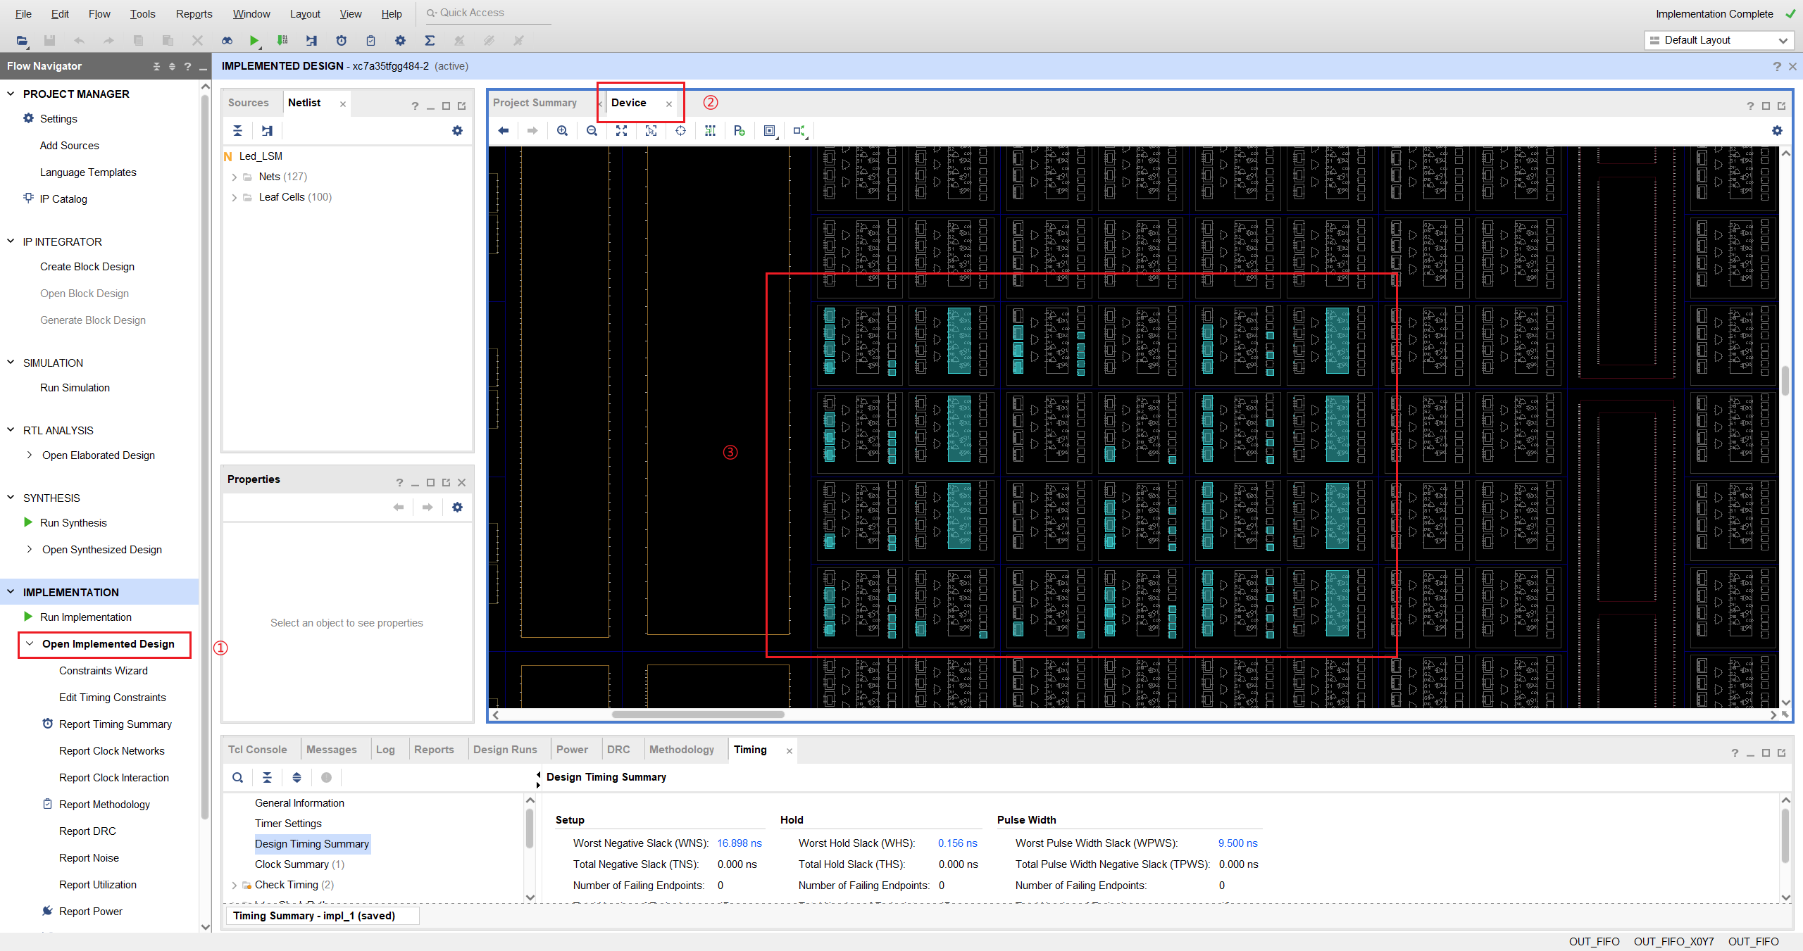This screenshot has width=1803, height=951.
Task: Toggle Auto-fit Selection crosshair in Device toolbar
Action: tap(680, 131)
